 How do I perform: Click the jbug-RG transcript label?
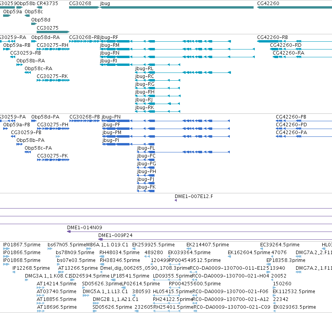coord(145,84)
